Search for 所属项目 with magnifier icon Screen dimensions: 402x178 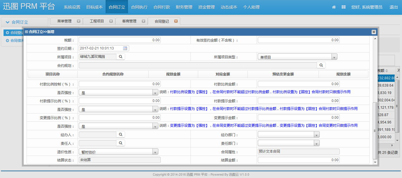click(121, 57)
